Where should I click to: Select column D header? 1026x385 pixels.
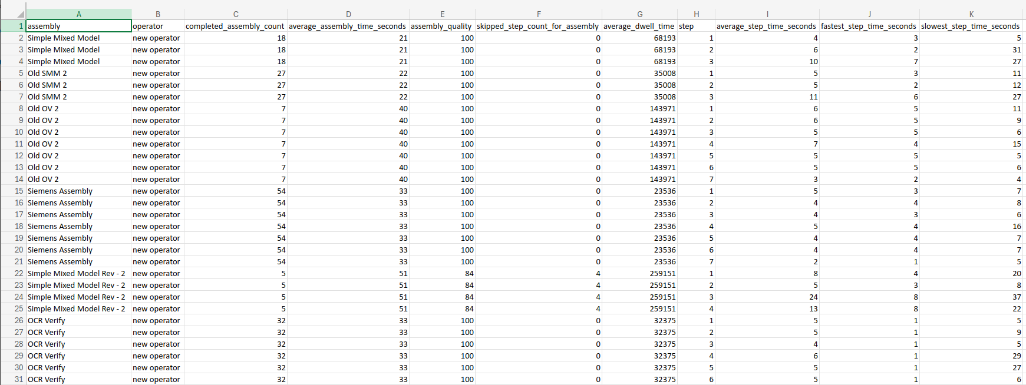[x=348, y=14]
